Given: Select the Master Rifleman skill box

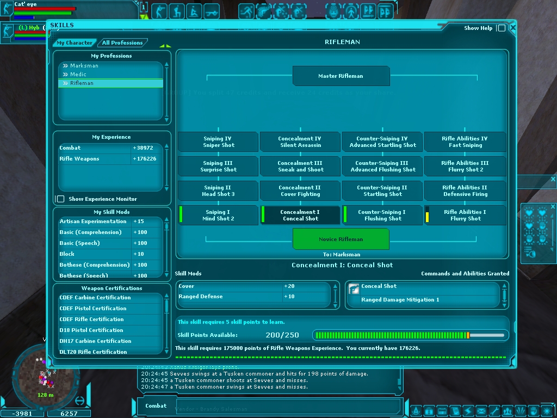Looking at the screenshot, I should click(341, 76).
